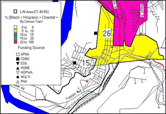Click the CDBG marker left of tract 26
The image size is (166, 114).
(x=96, y=33)
